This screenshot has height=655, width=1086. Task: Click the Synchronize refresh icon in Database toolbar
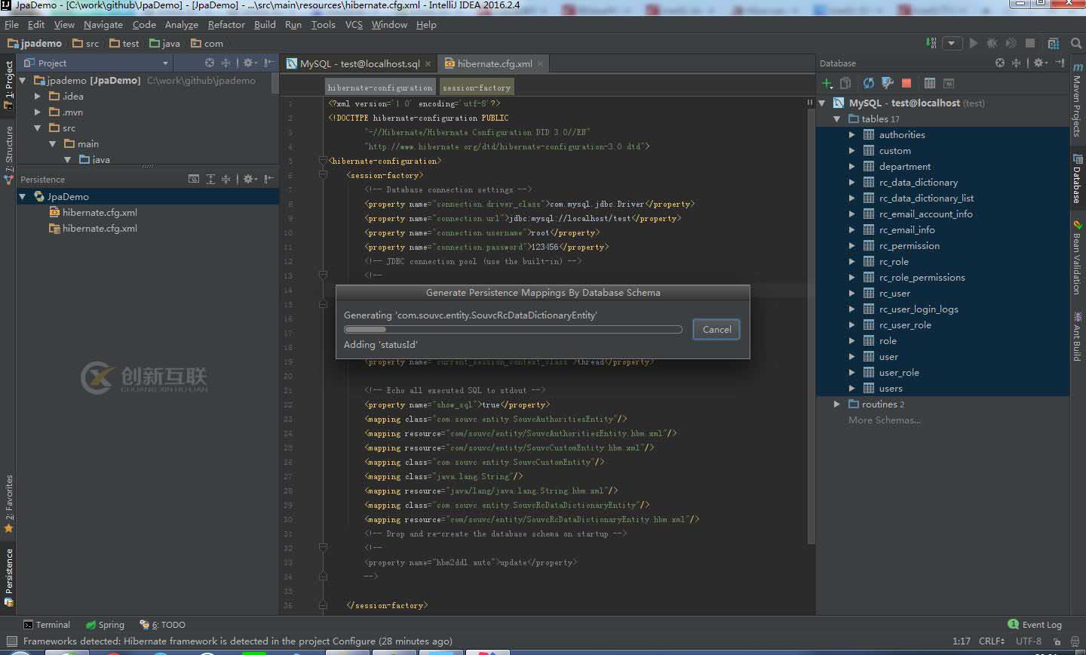[869, 83]
